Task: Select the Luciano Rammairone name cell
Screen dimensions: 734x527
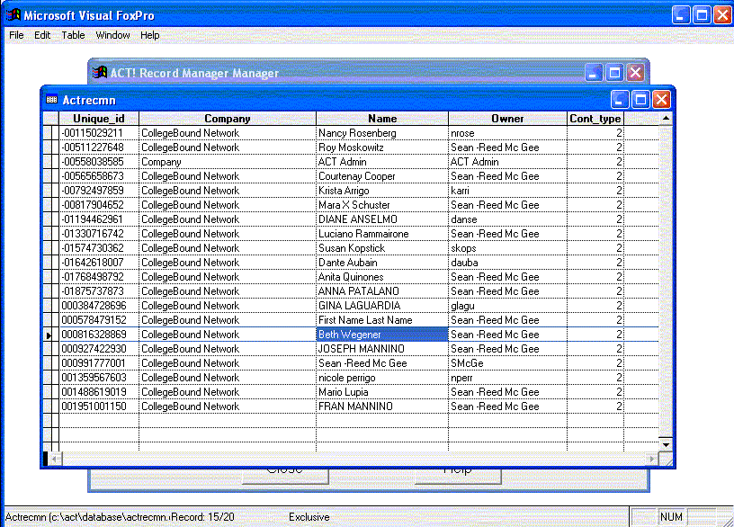Action: click(x=382, y=234)
